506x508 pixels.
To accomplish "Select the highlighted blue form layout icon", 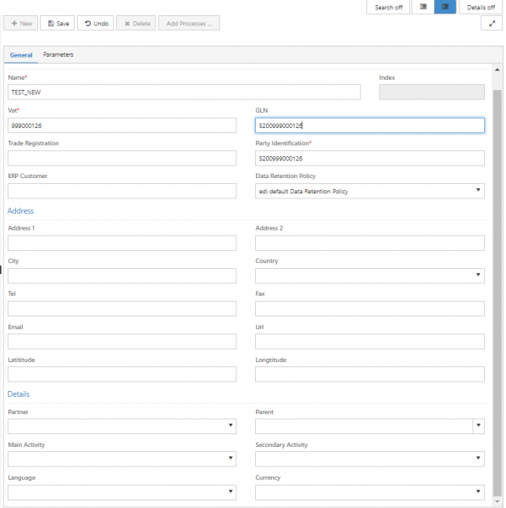I will pyautogui.click(x=445, y=7).
